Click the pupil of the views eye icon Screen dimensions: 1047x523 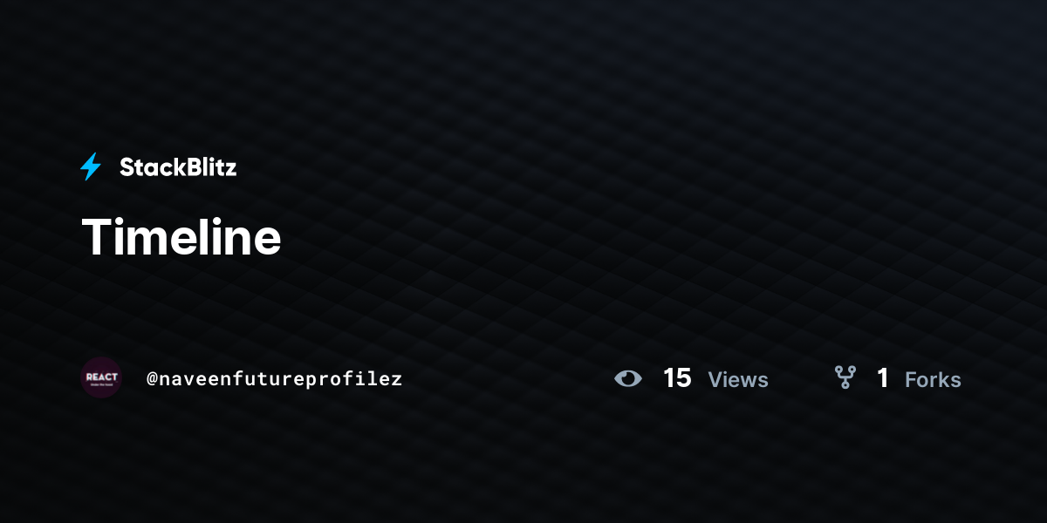(627, 378)
